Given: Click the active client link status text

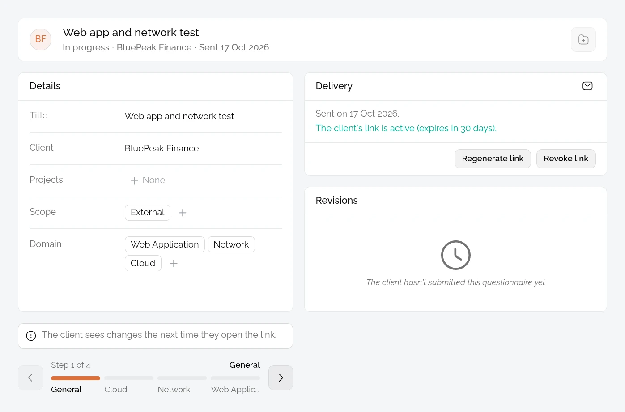Looking at the screenshot, I should [x=406, y=128].
